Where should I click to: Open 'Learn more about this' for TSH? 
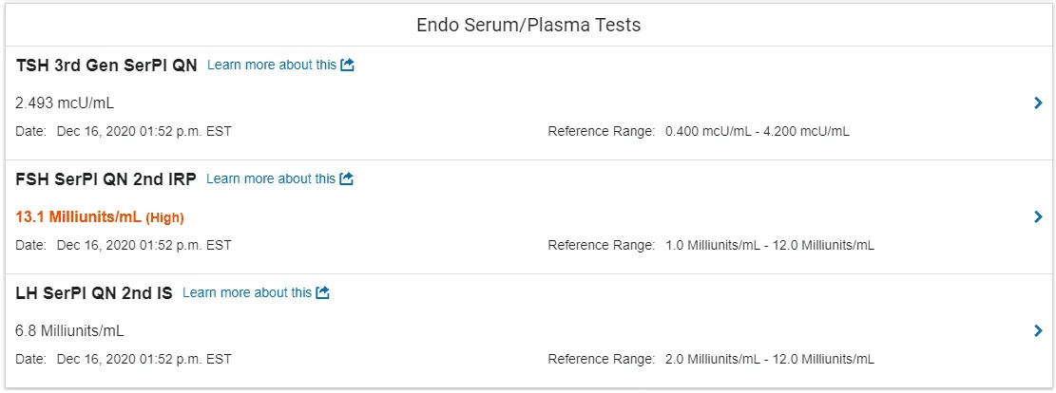(x=272, y=65)
